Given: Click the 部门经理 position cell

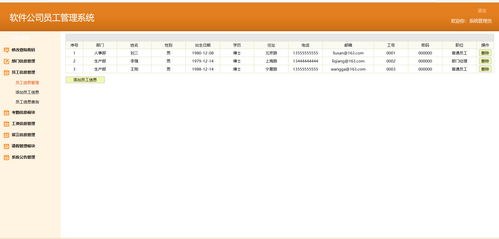Looking at the screenshot, I should coord(459,61).
